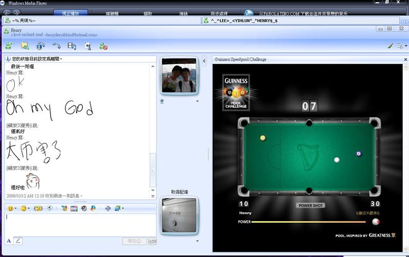Change the message font with A|B icon
This screenshot has height=257, width=409.
108,209
